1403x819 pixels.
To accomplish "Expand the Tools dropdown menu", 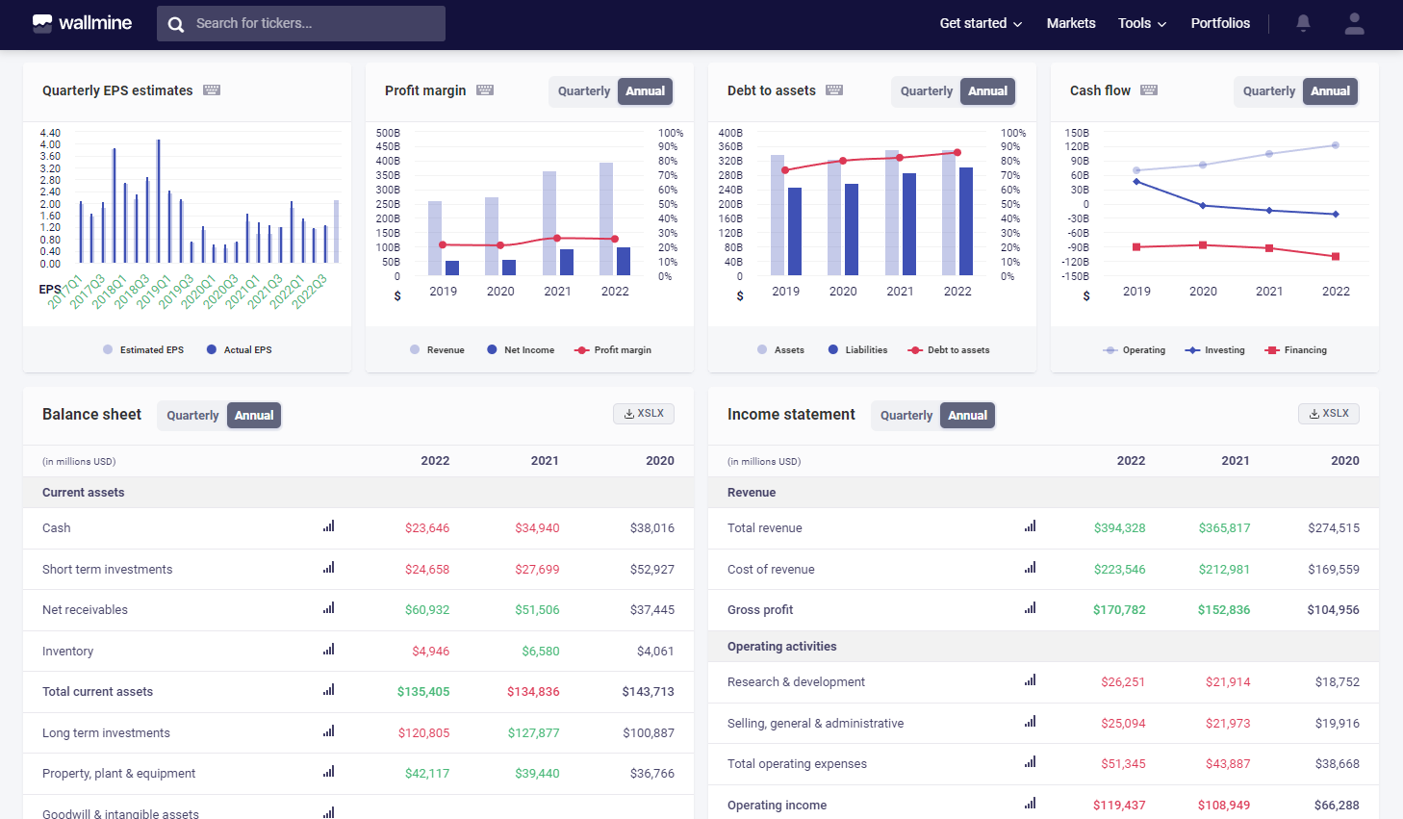I will (x=1141, y=23).
